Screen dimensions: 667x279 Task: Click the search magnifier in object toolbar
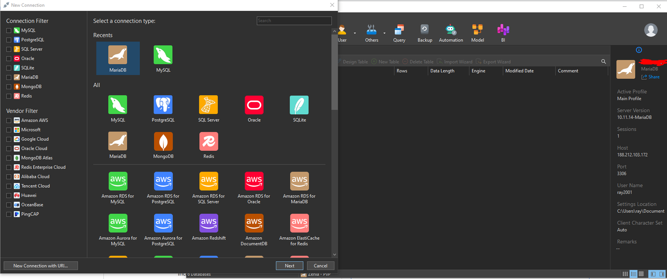[x=603, y=62]
